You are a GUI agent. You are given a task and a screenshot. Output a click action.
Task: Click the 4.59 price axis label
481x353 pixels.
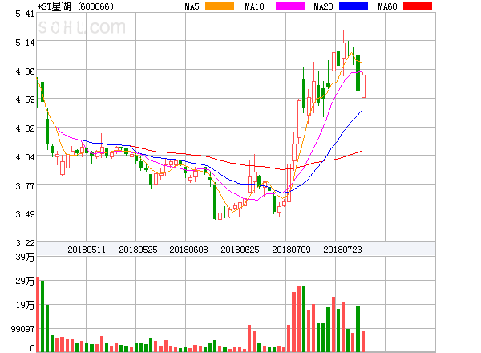(25, 99)
